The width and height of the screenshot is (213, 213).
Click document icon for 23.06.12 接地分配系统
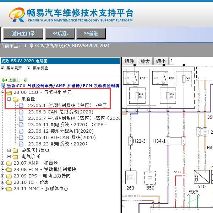click(x=21, y=131)
